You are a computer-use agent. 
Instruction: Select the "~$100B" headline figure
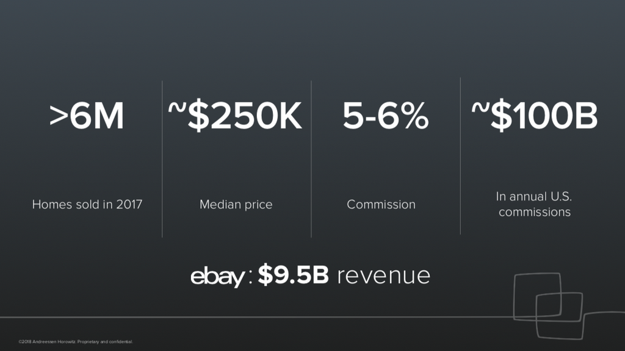tap(534, 116)
